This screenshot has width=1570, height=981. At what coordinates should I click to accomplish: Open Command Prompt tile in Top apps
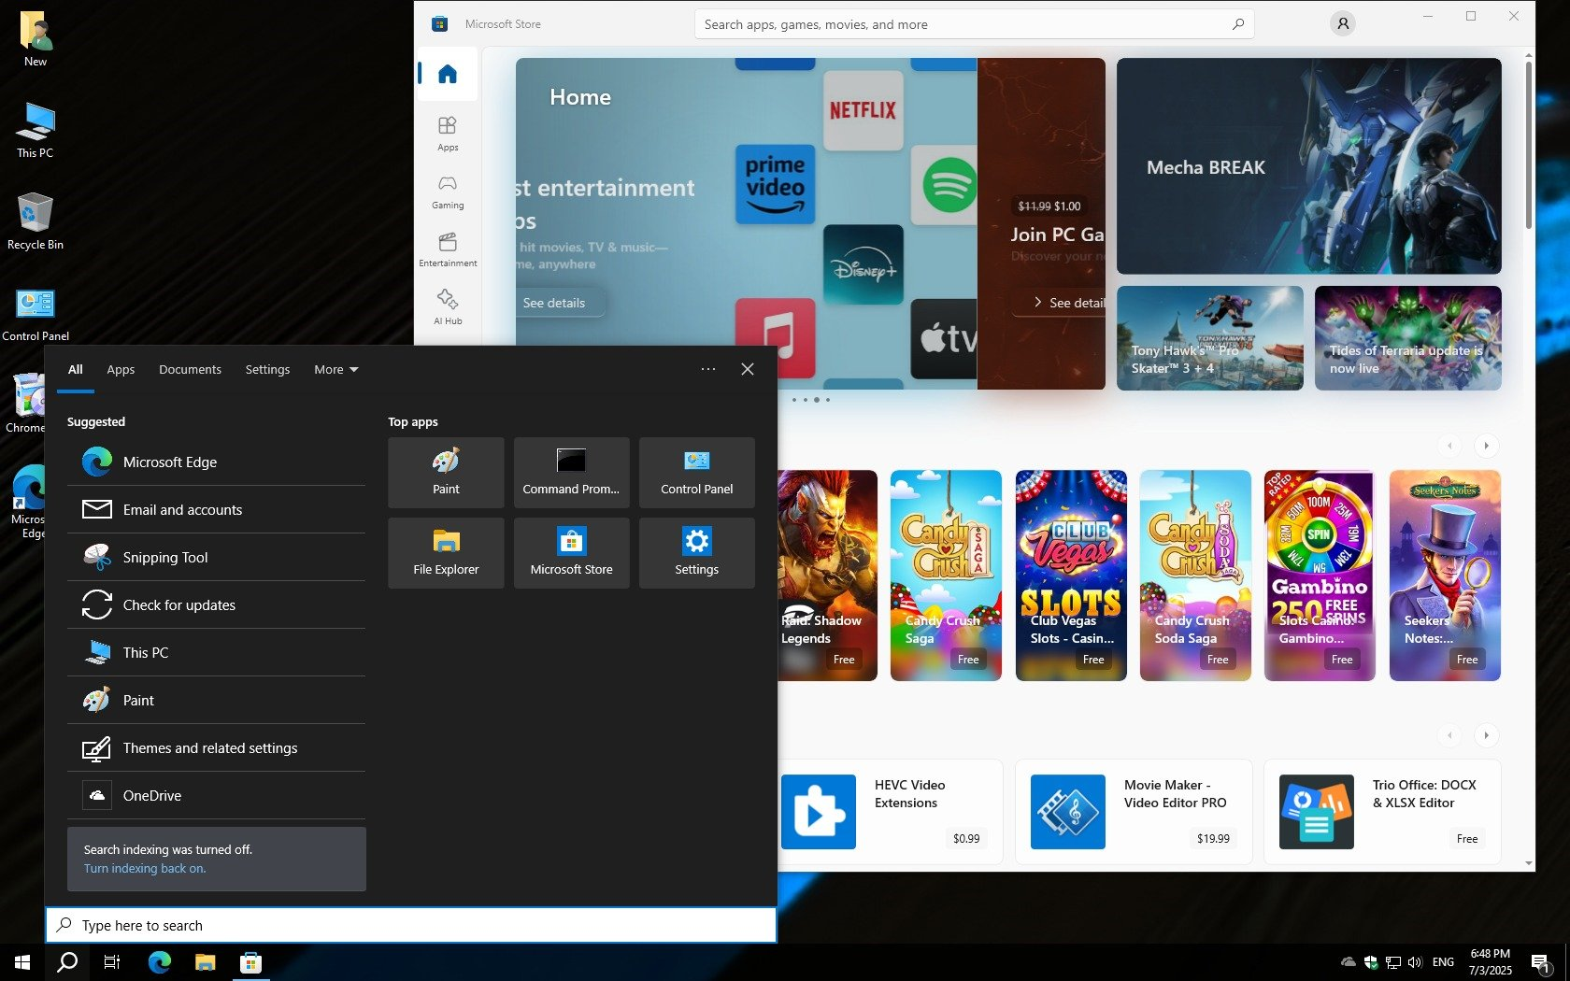coord(571,473)
